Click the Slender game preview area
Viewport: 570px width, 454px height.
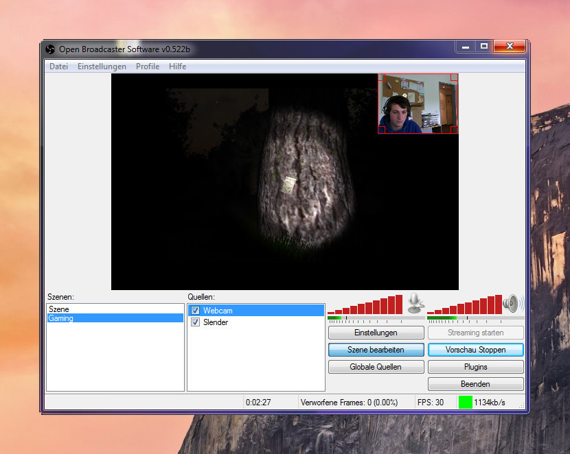tap(284, 182)
